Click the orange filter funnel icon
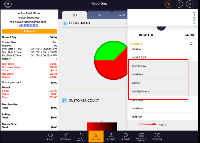200x143 pixels. point(169,4)
